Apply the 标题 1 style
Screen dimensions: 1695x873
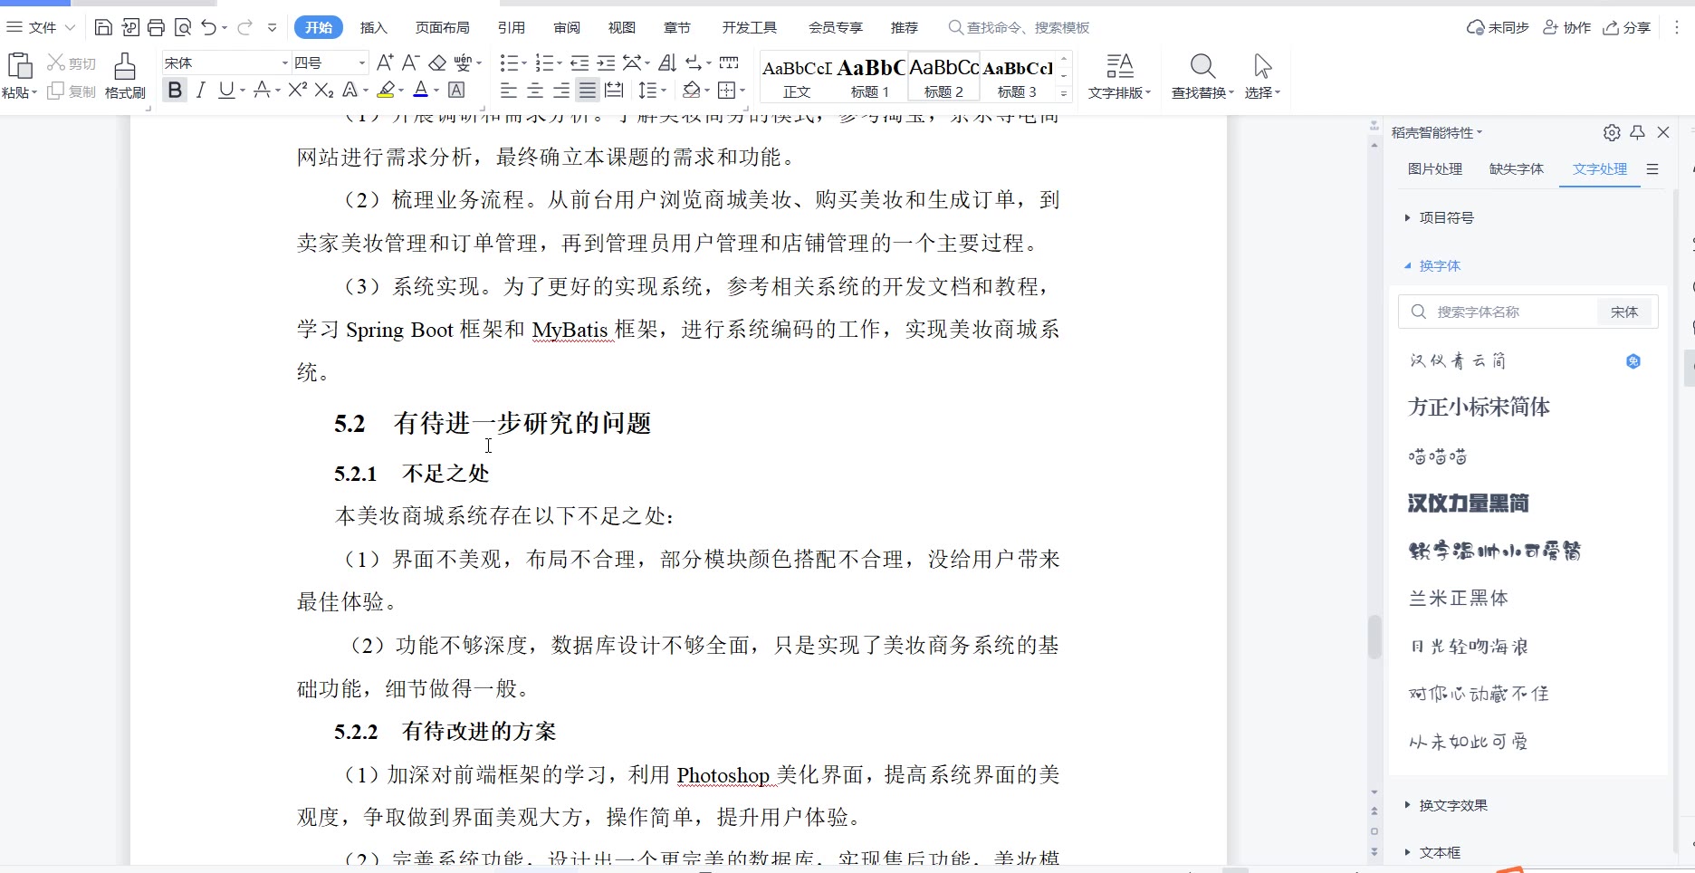[871, 76]
